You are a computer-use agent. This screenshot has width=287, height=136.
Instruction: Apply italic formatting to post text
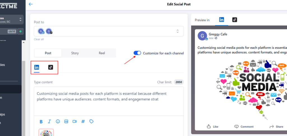49,121
